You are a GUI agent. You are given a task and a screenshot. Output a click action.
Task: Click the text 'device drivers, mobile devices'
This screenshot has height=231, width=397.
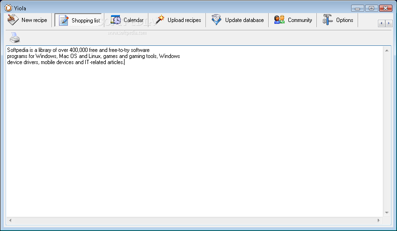(41, 62)
